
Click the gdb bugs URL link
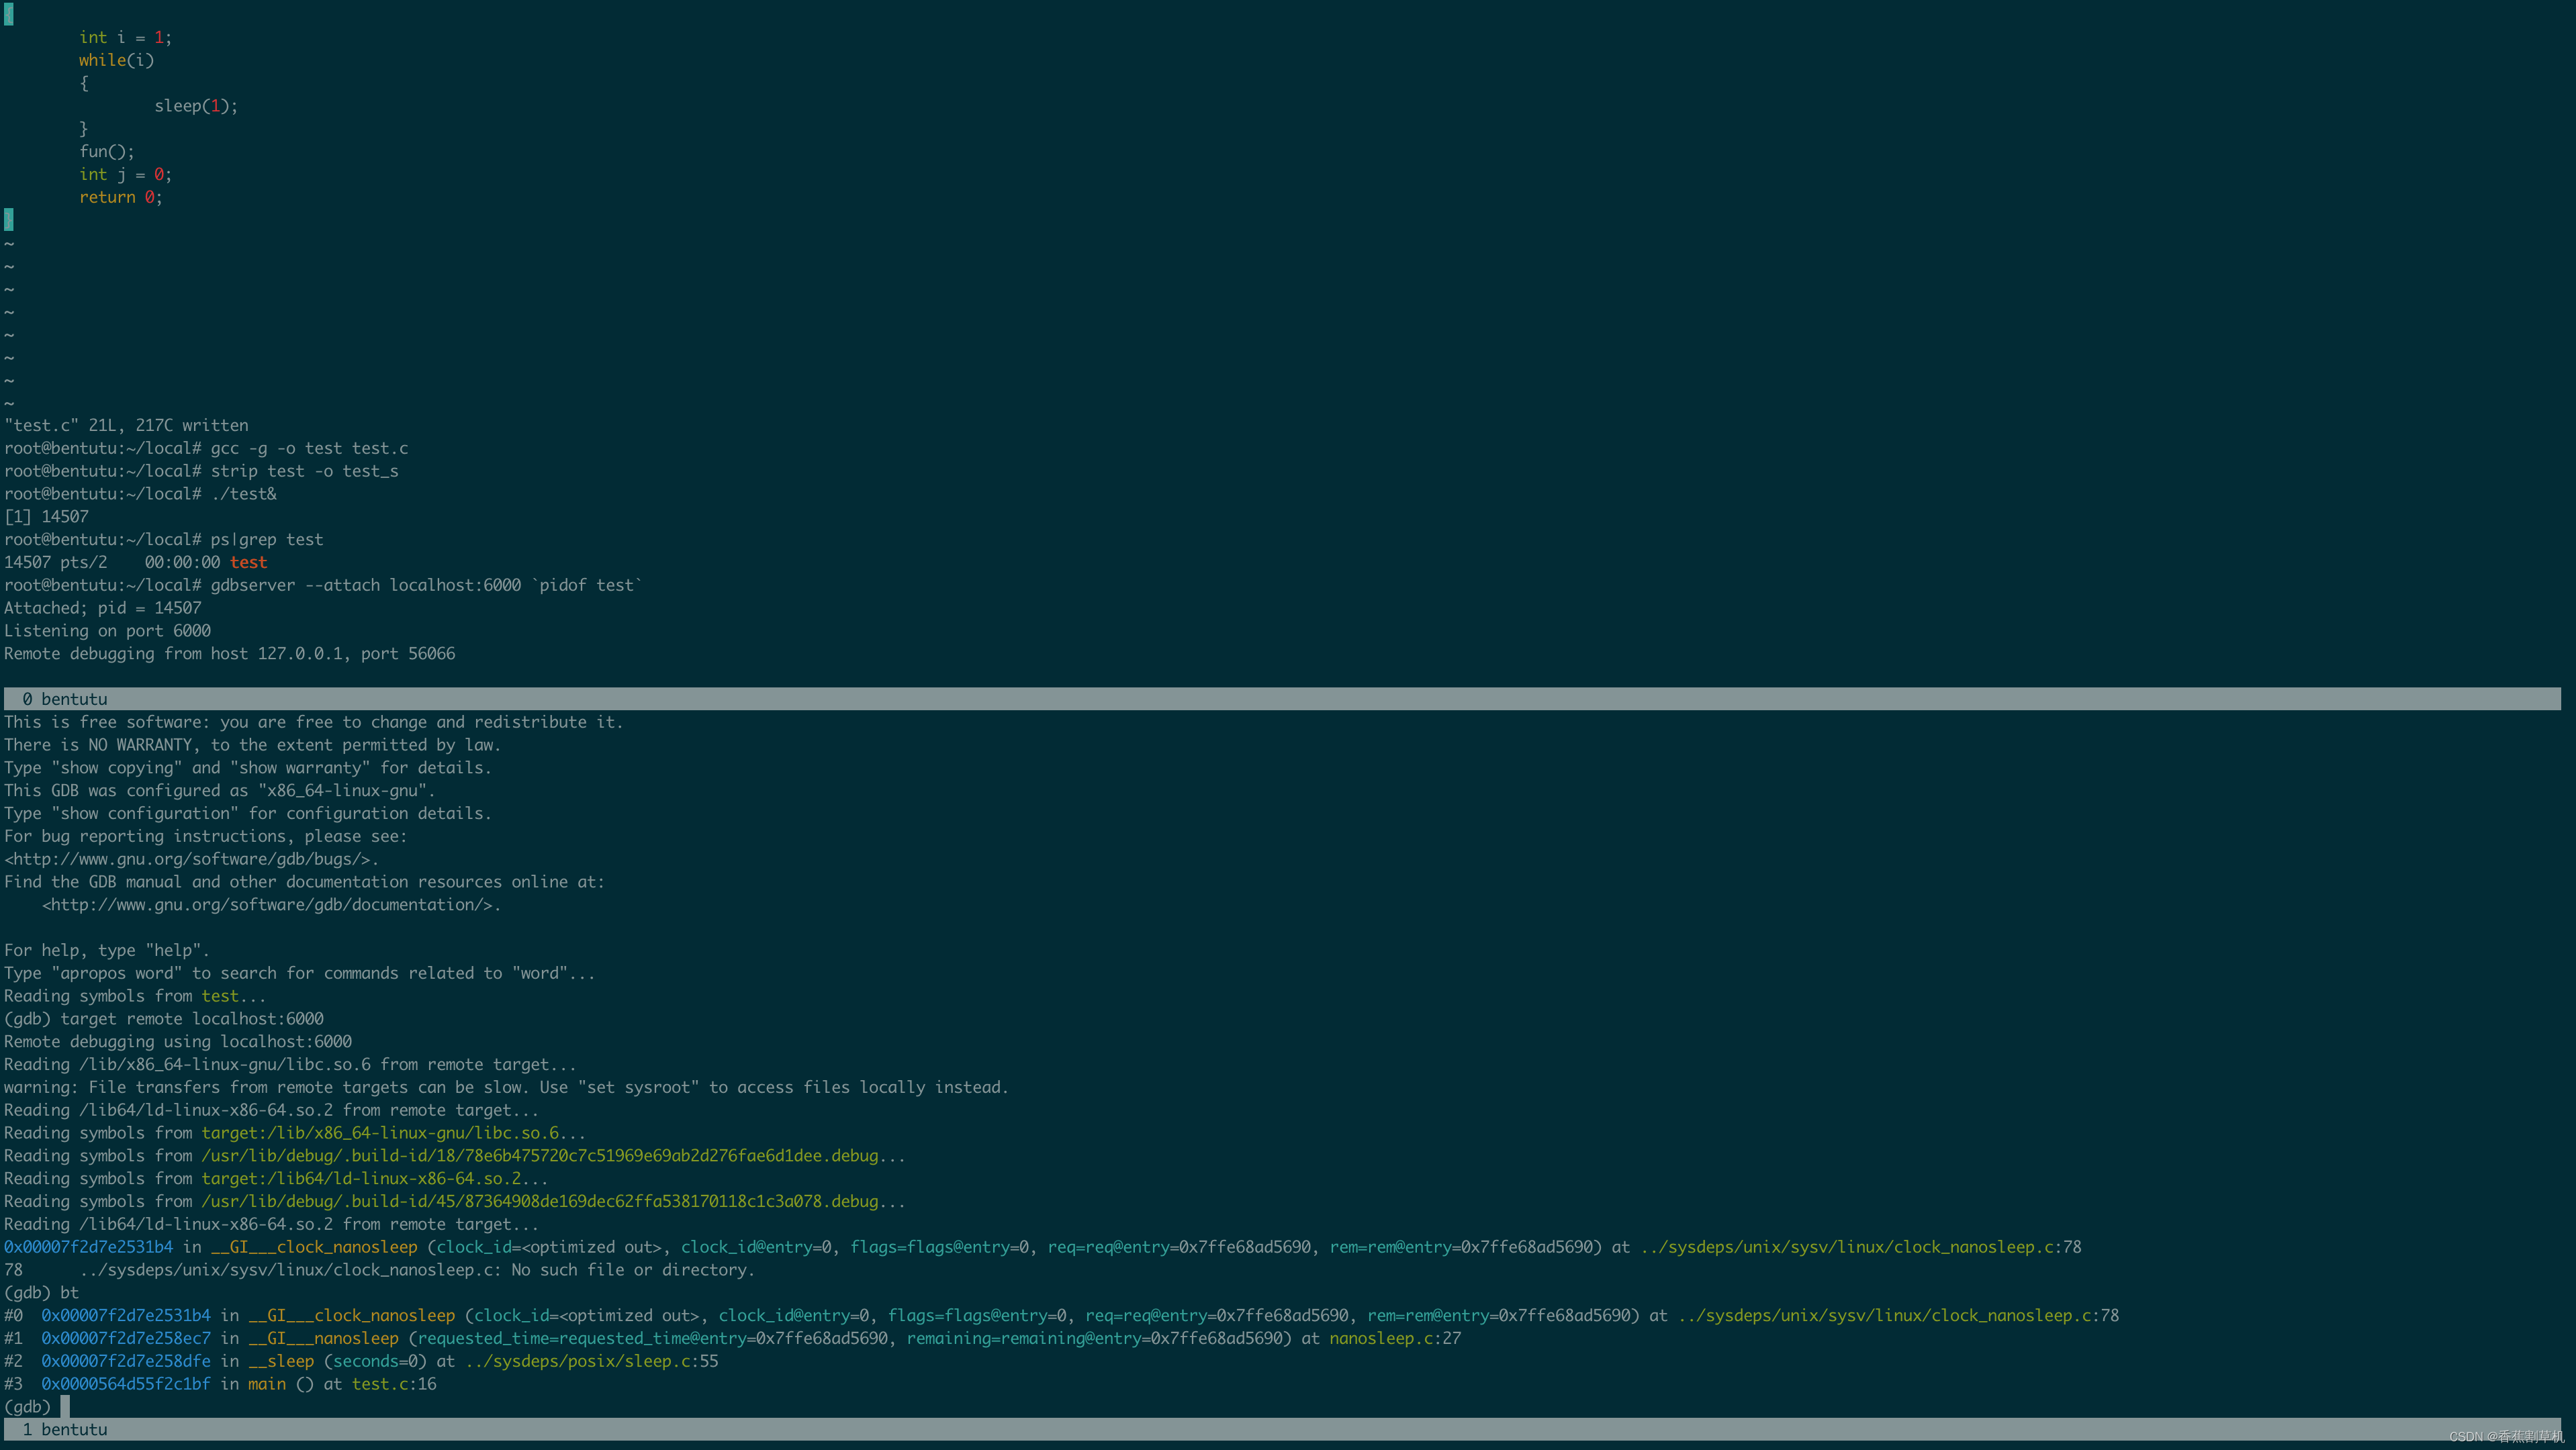pos(190,859)
